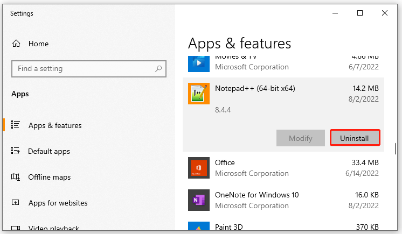Open Apps for websites section
402x234 pixels.
[58, 203]
